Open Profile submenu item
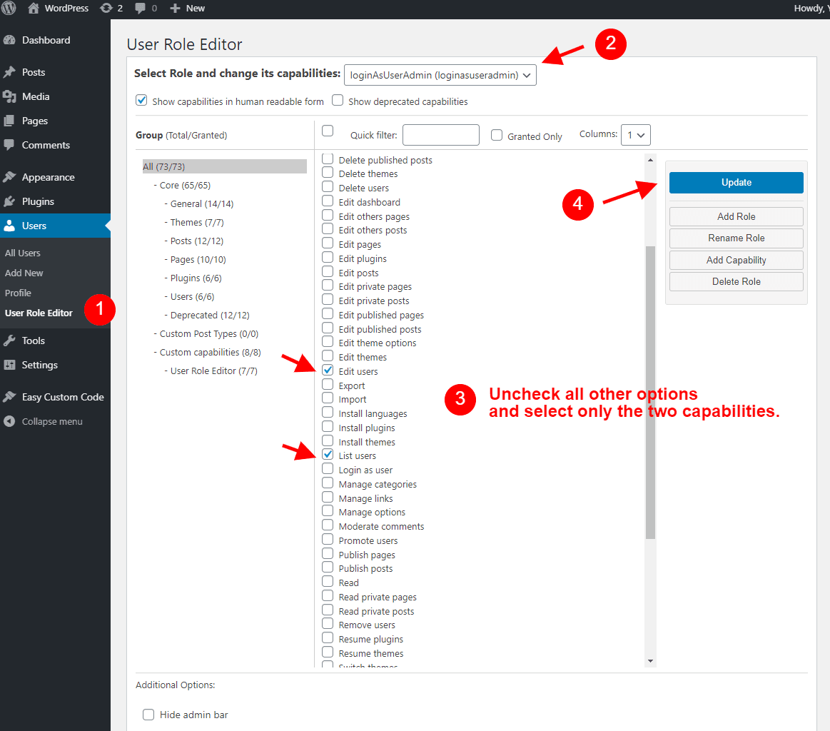The image size is (830, 731). [x=18, y=293]
